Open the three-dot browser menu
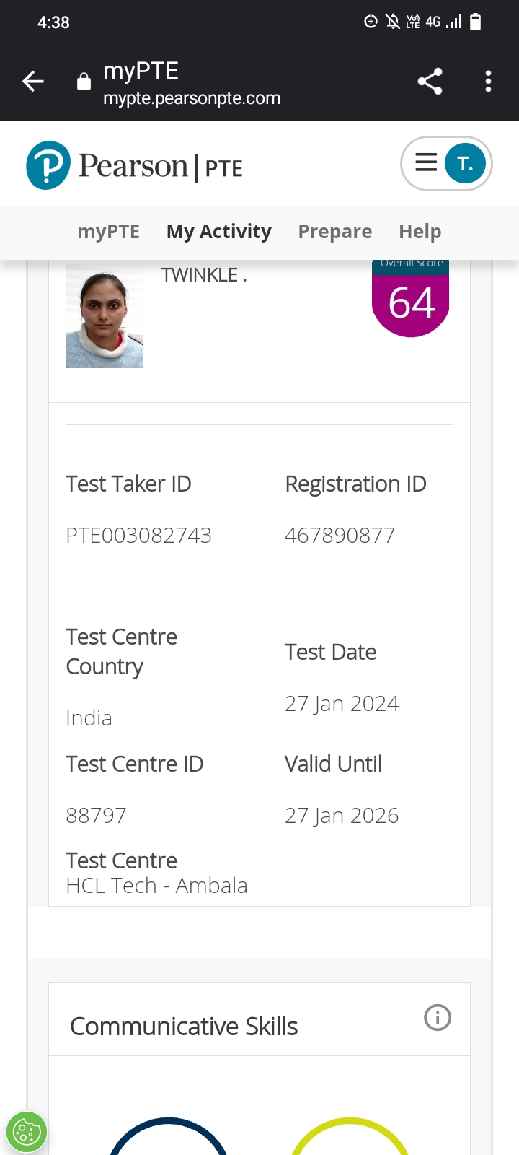 point(488,82)
